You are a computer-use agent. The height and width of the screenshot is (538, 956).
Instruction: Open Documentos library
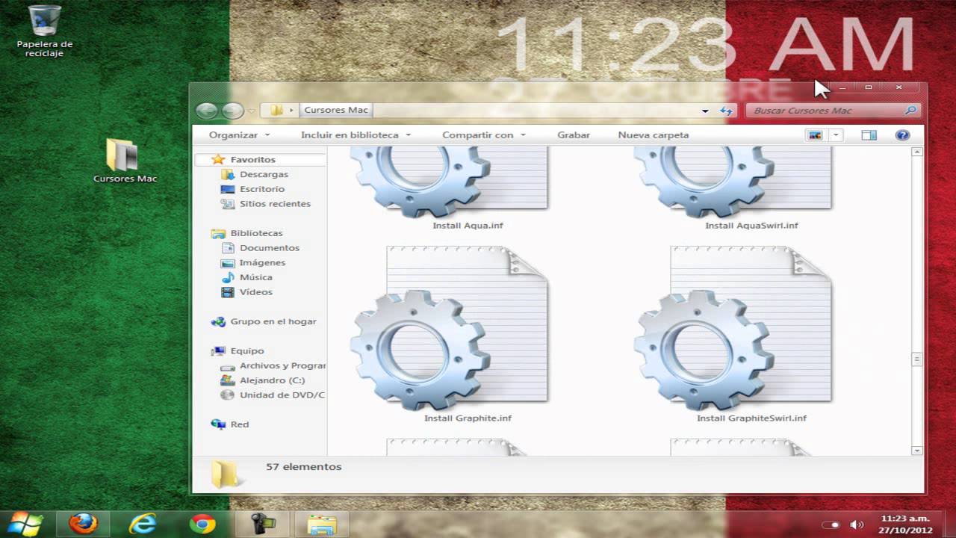[269, 248]
